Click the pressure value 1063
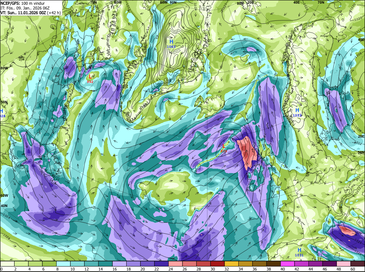This screenshot has height=272, width=365. pyautogui.click(x=171, y=47)
